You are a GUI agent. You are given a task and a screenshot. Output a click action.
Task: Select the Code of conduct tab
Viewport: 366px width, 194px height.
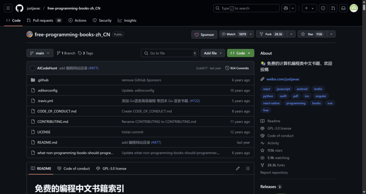tap(74, 168)
